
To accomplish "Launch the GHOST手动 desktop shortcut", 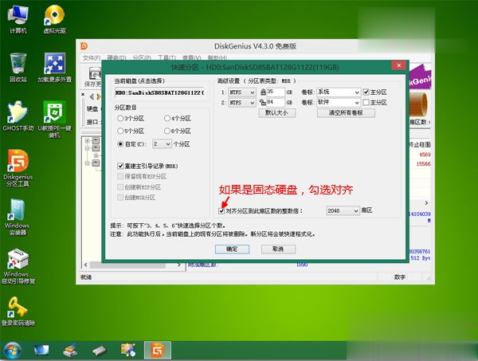I will pos(18,116).
